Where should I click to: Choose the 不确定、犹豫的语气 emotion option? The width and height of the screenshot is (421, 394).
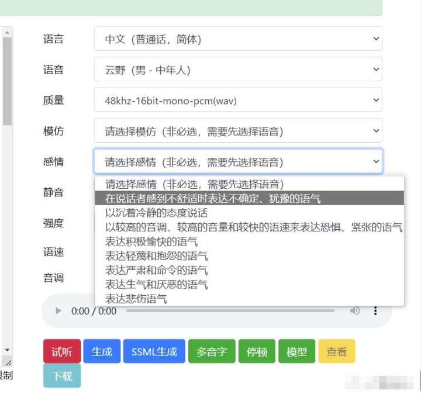point(249,198)
